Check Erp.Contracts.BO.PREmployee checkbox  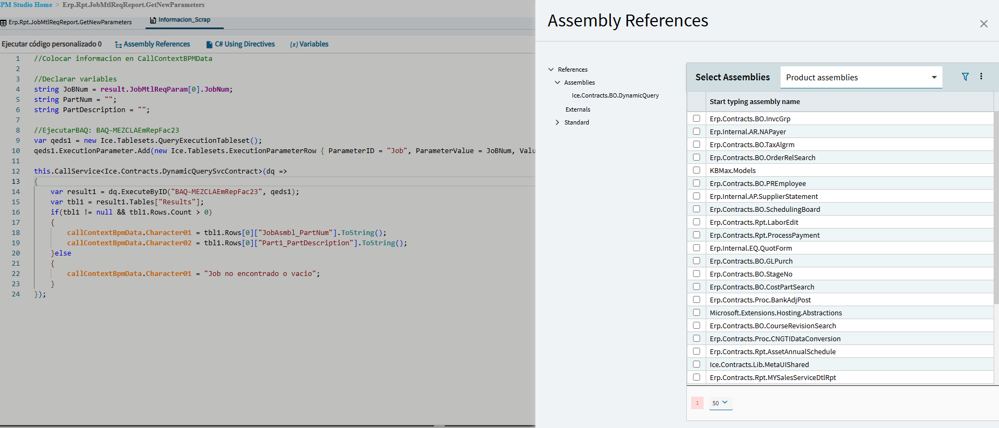(x=697, y=183)
